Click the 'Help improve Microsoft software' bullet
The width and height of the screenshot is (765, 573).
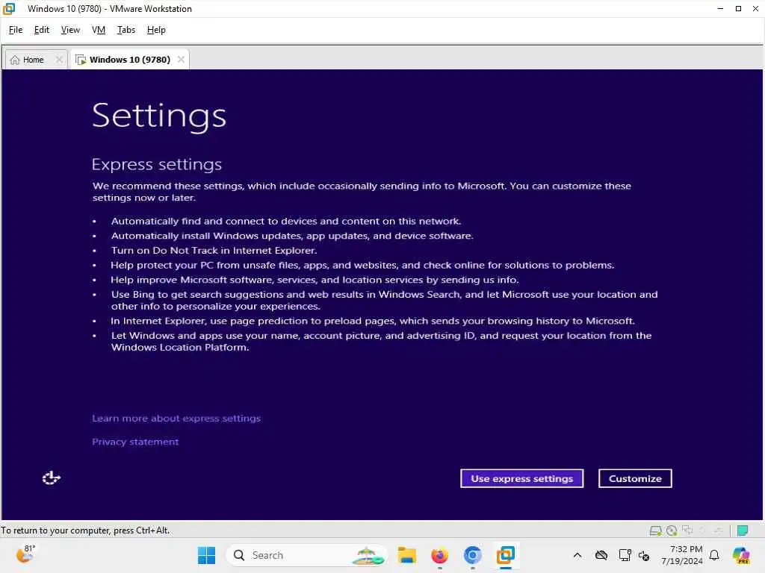pos(315,280)
